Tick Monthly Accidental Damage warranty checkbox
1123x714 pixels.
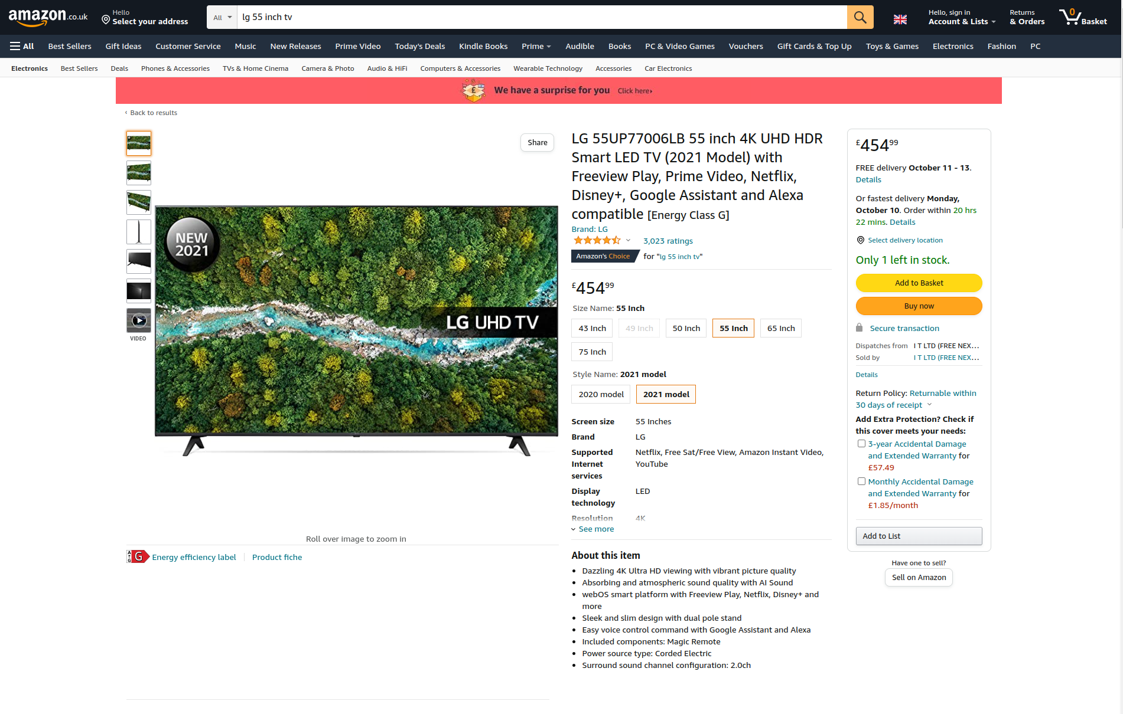point(861,482)
